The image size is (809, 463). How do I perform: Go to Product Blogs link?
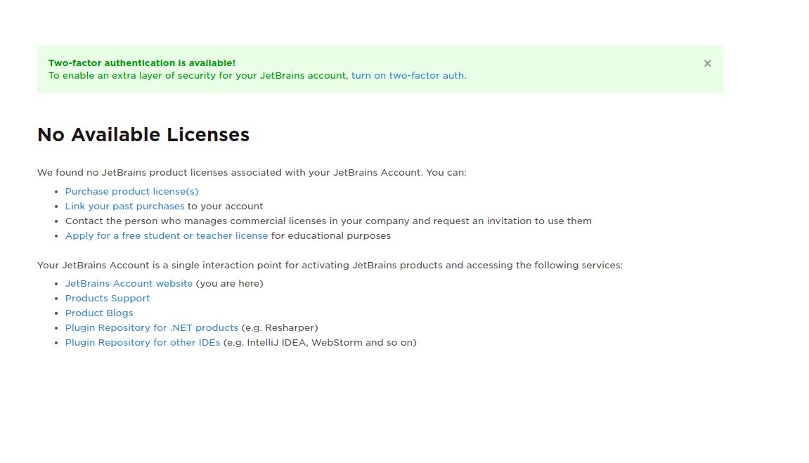99,313
